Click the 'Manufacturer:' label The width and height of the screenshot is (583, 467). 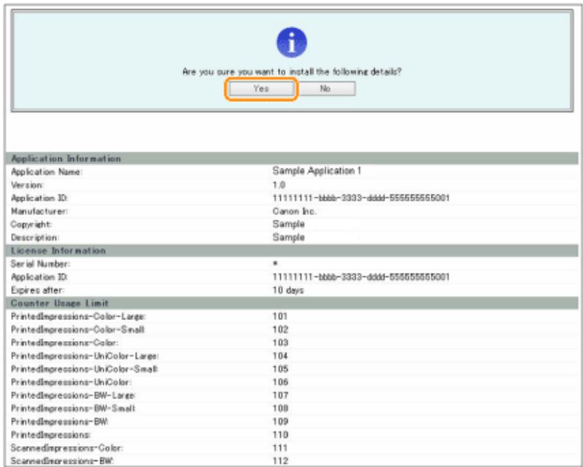[x=39, y=212]
